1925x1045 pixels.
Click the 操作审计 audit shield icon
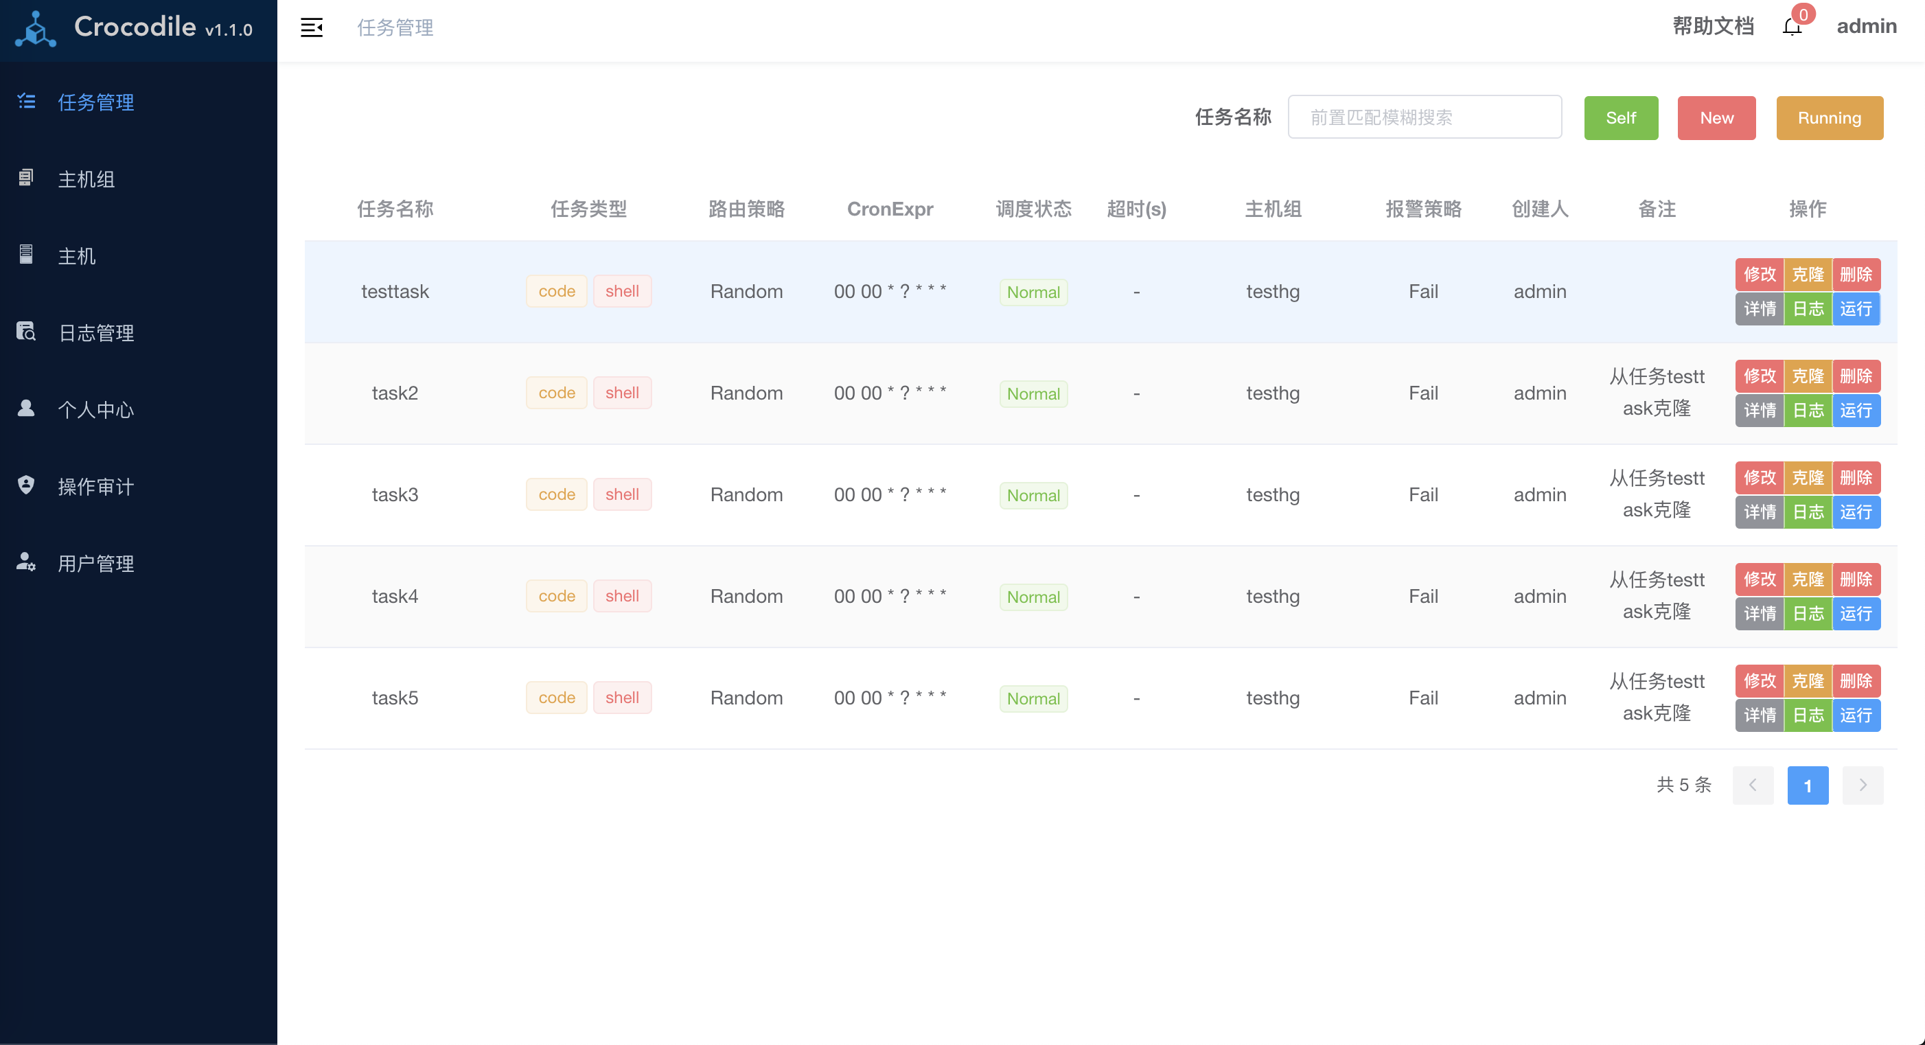[26, 485]
